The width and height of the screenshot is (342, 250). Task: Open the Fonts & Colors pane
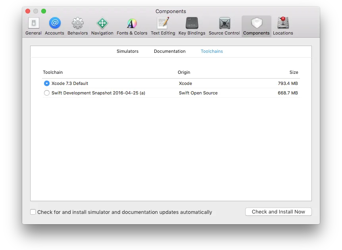[132, 26]
